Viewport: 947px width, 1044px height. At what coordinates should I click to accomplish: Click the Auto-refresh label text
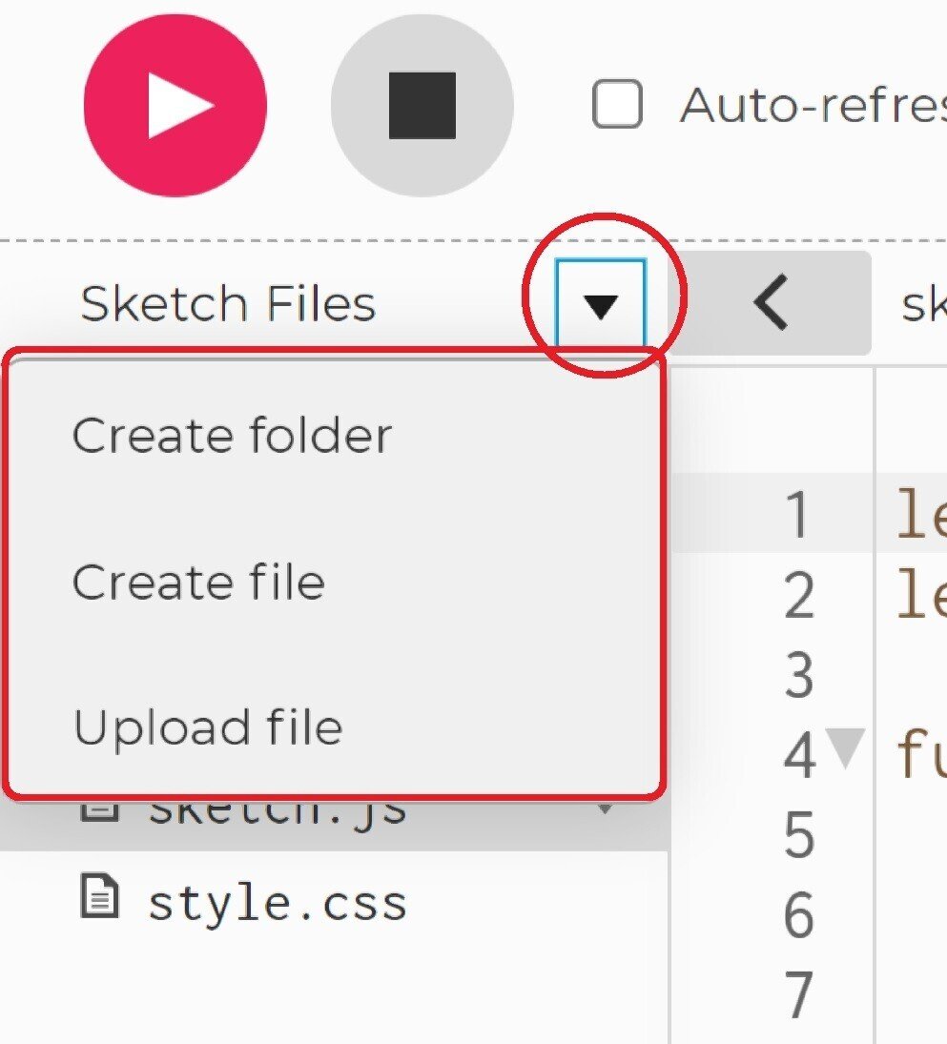(x=811, y=105)
